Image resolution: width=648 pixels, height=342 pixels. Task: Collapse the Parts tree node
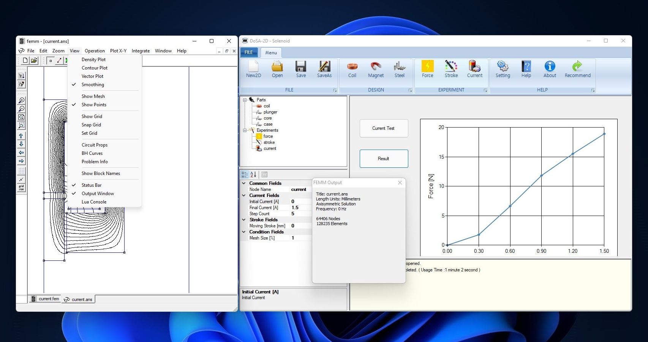245,100
